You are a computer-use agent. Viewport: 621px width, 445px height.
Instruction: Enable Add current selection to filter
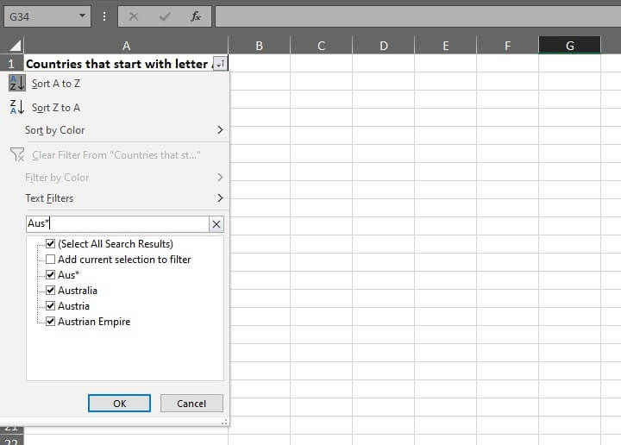click(51, 260)
